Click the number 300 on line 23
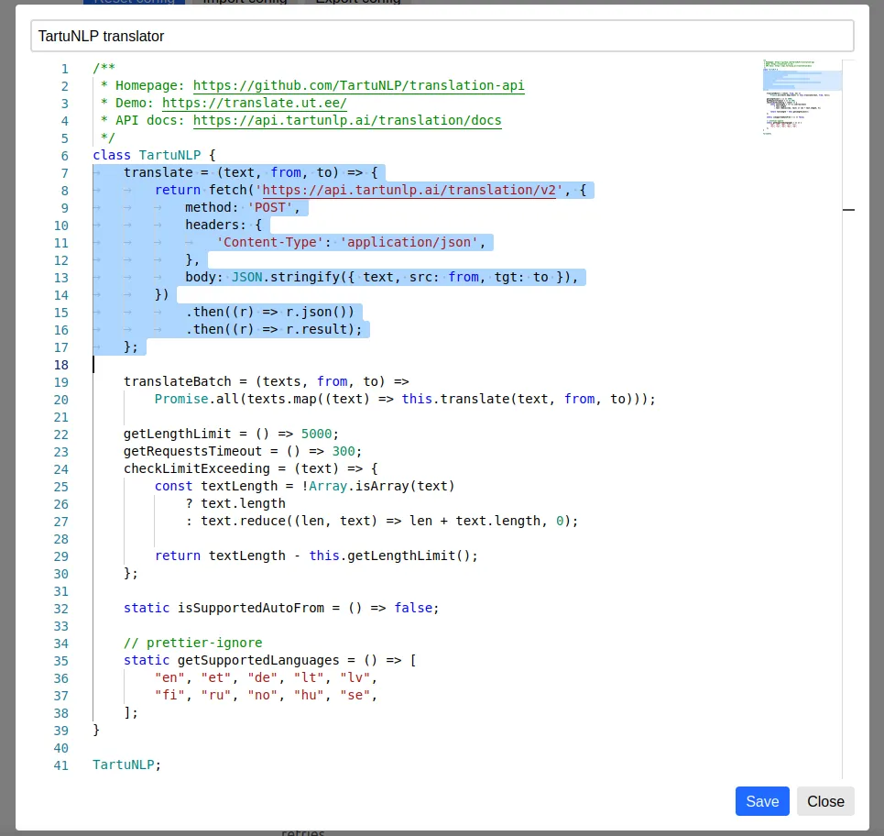The width and height of the screenshot is (884, 836). 344,451
